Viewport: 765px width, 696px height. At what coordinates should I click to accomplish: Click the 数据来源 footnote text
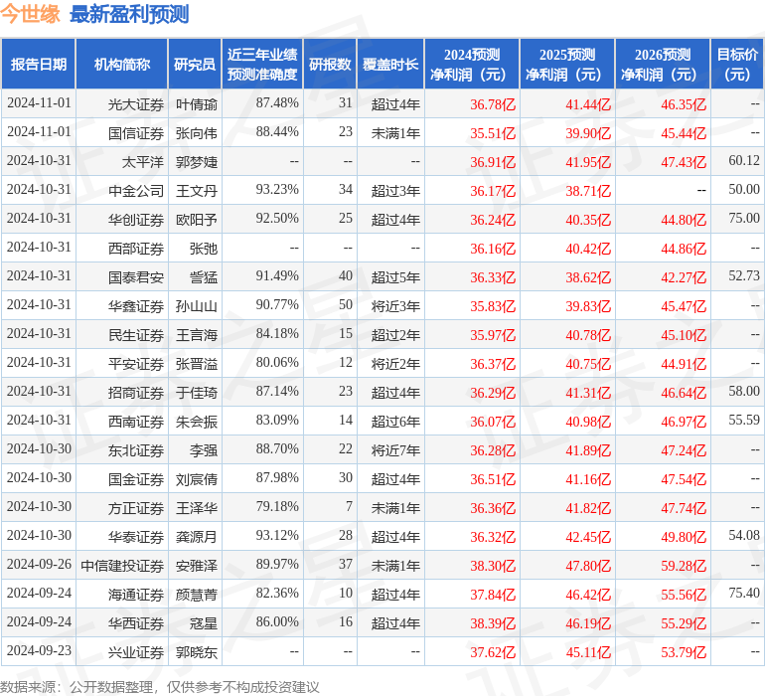pyautogui.click(x=160, y=687)
